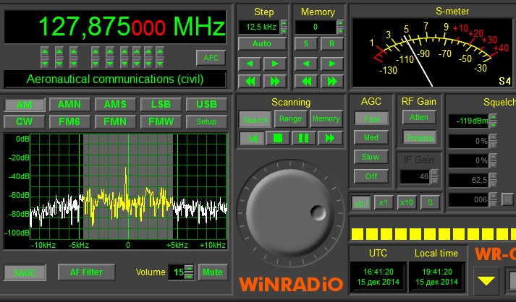
Task: Click the S button next to x10
Action: pos(430,202)
